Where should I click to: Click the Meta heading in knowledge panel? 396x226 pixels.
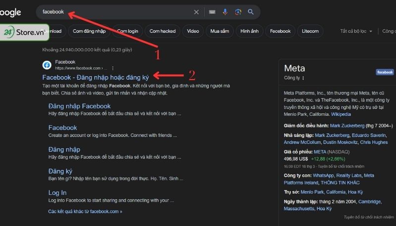(294, 68)
